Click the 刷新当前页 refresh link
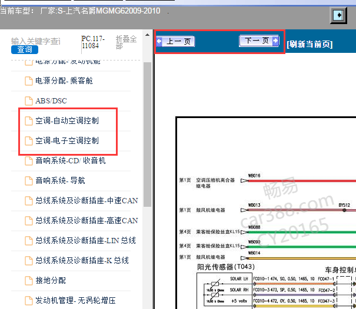356x309 pixels. pyautogui.click(x=310, y=44)
